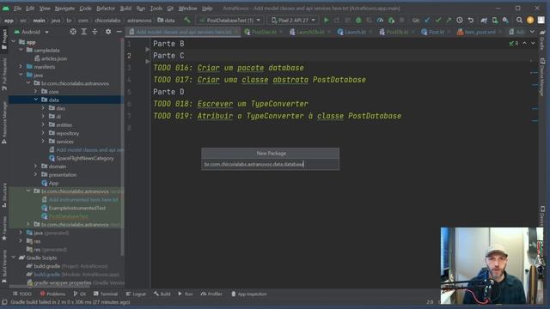The height and width of the screenshot is (309, 550).
Task: Click the select opened file target icon
Action: [73, 32]
